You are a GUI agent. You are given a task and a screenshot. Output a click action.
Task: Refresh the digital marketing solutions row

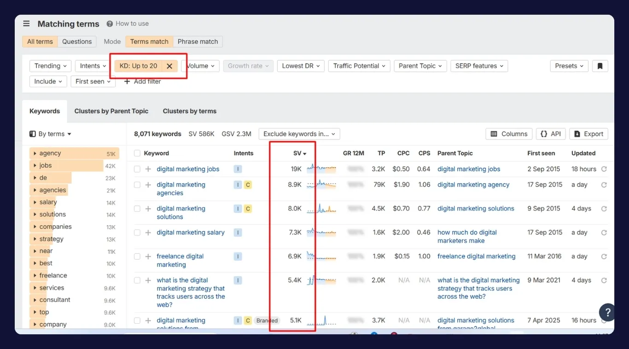click(604, 209)
